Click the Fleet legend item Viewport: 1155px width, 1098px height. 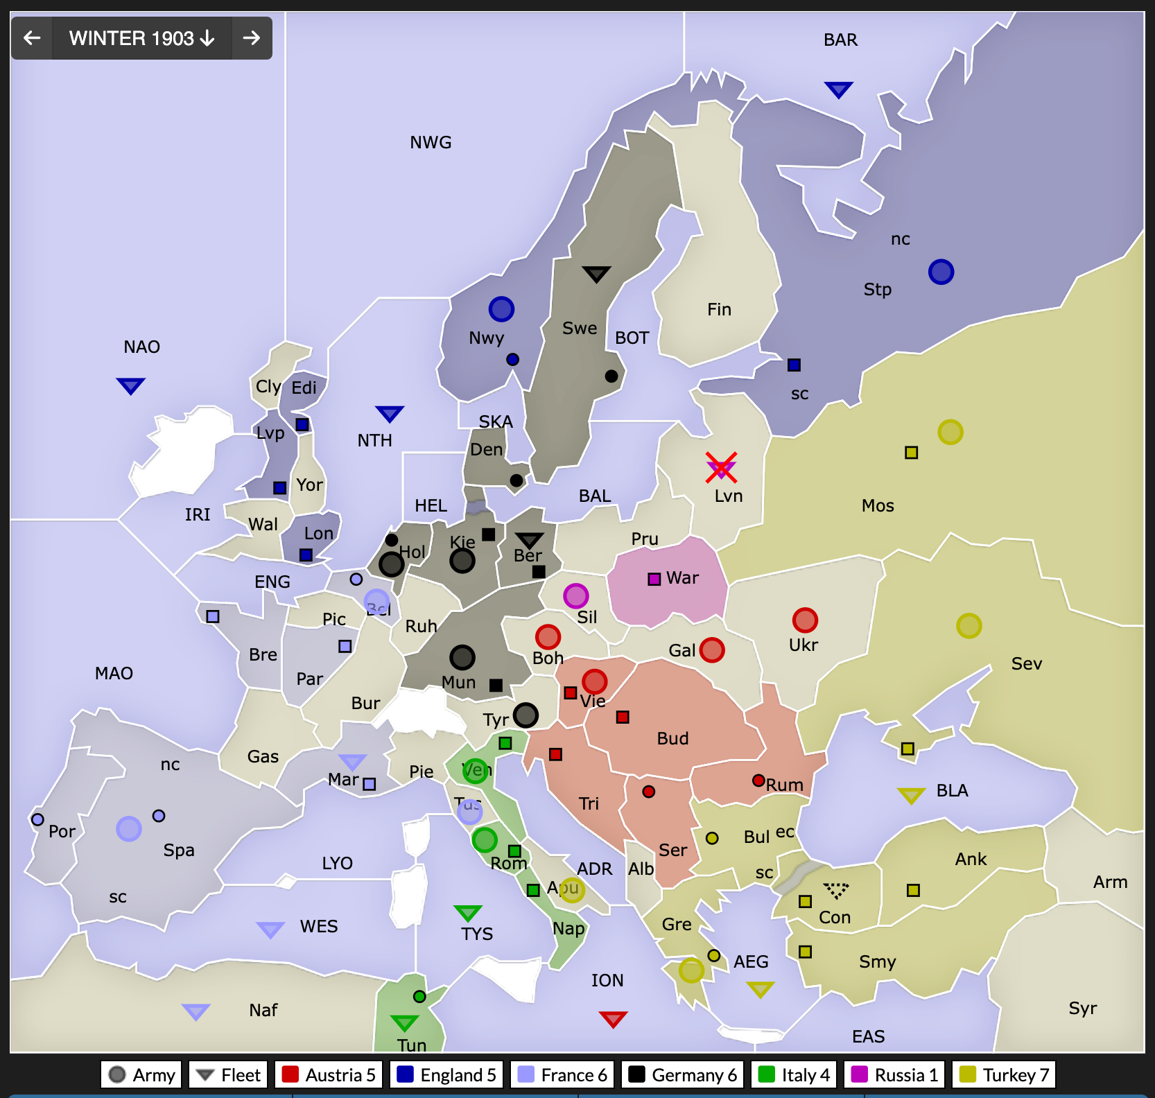[x=228, y=1075]
